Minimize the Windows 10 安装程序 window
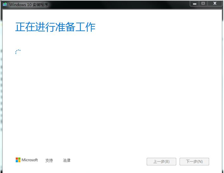The height and width of the screenshot is (173, 224). click(195, 4)
